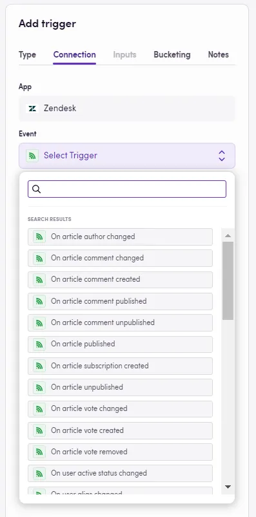
Task: Click the up-down chevron on Select Trigger
Action: click(x=222, y=156)
